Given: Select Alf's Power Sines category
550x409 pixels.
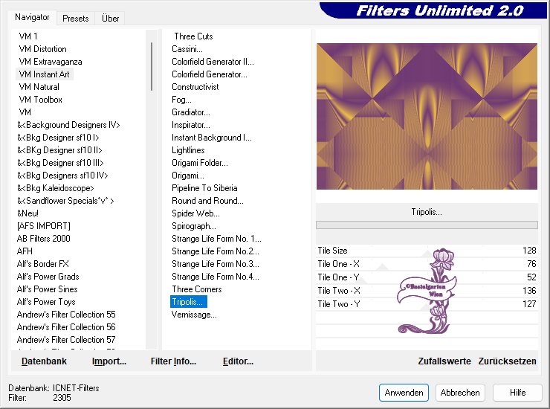Looking at the screenshot, I should click(48, 289).
